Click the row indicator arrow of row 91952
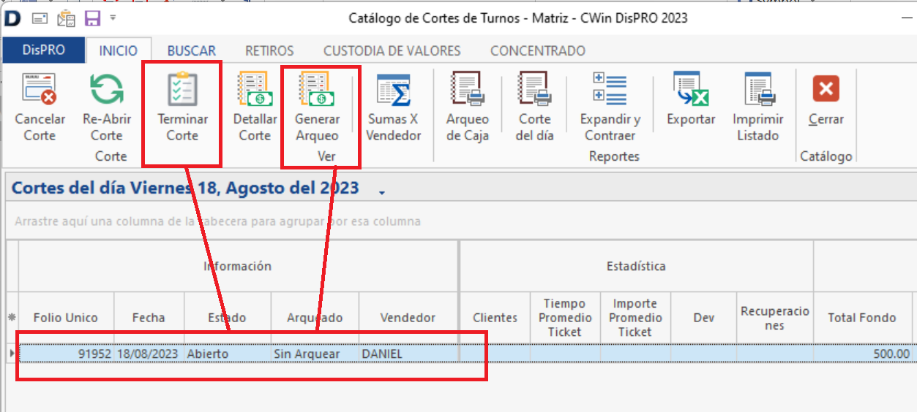The image size is (917, 412). [11, 354]
